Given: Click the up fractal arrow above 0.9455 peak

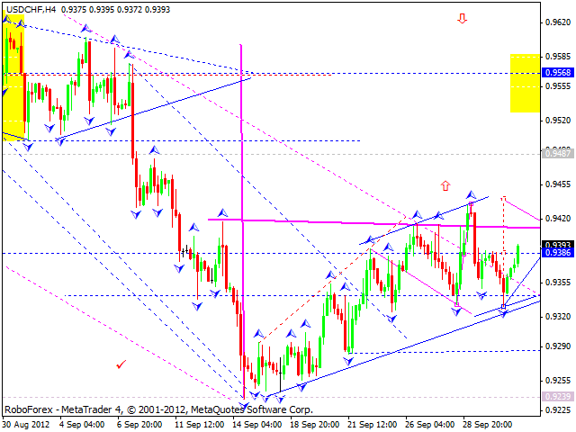Looking at the screenshot, I should (471, 195).
